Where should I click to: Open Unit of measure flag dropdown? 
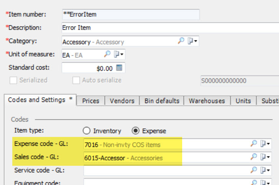[118, 54]
